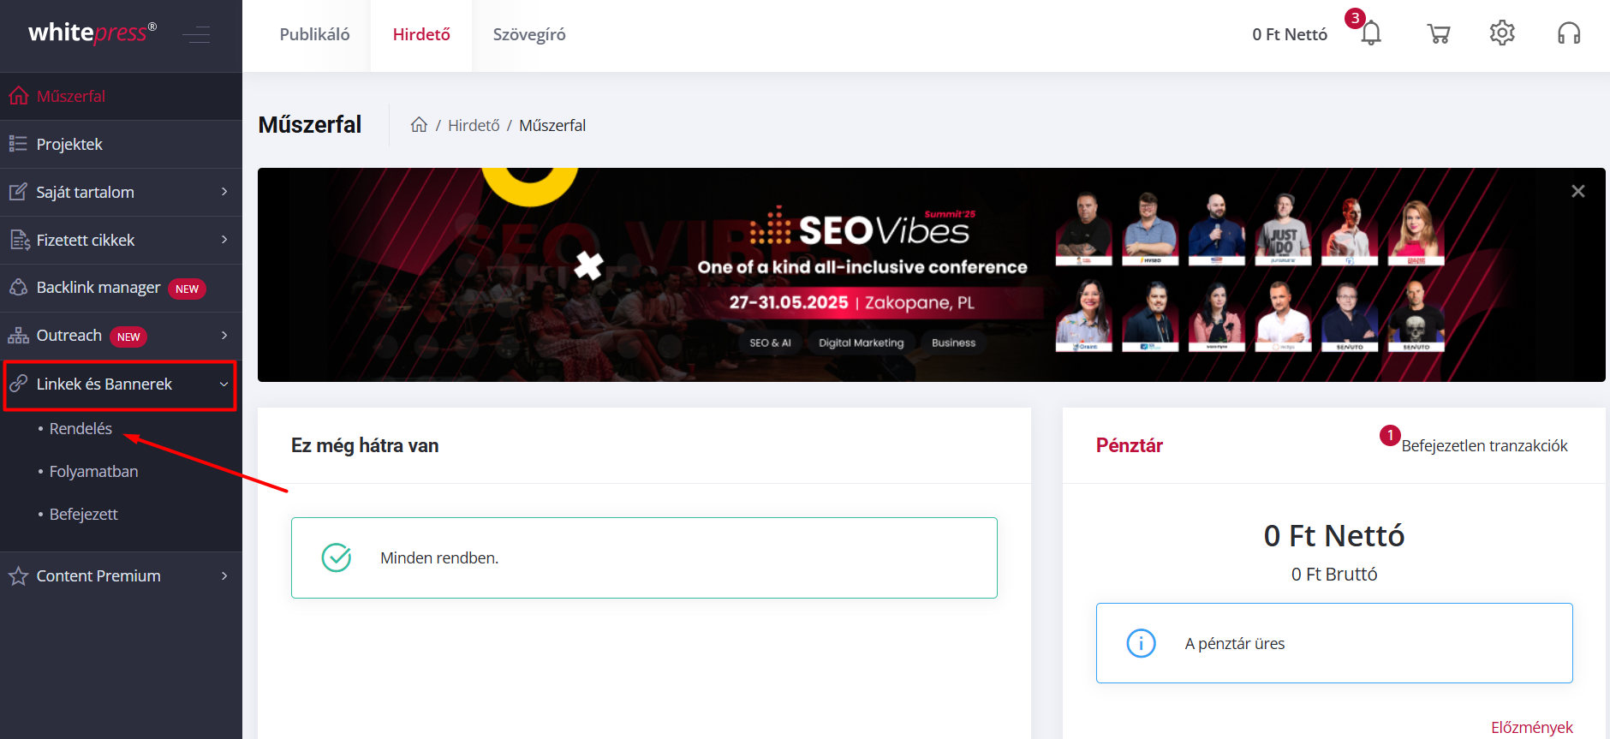The height and width of the screenshot is (739, 1610).
Task: Collapse sidebar with hamburger menu icon
Action: [196, 34]
